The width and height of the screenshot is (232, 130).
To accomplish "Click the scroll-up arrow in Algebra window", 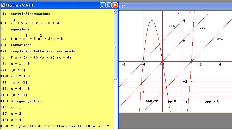I will pyautogui.click(x=115, y=11).
